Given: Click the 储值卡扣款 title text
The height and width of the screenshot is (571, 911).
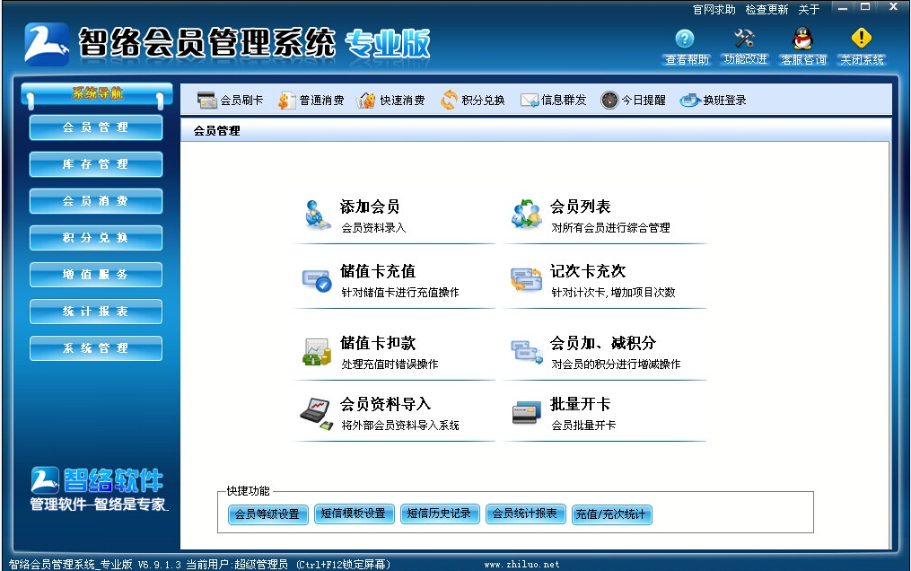Looking at the screenshot, I should click(x=378, y=343).
